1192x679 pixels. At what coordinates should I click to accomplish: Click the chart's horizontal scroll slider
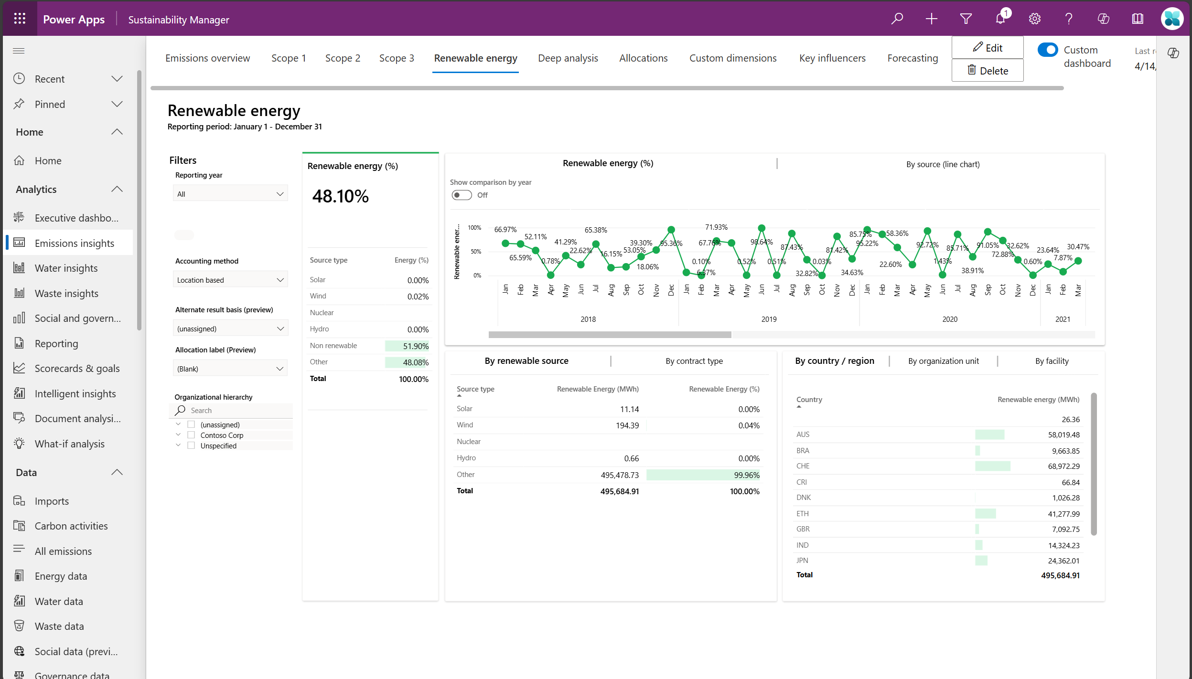pyautogui.click(x=610, y=335)
